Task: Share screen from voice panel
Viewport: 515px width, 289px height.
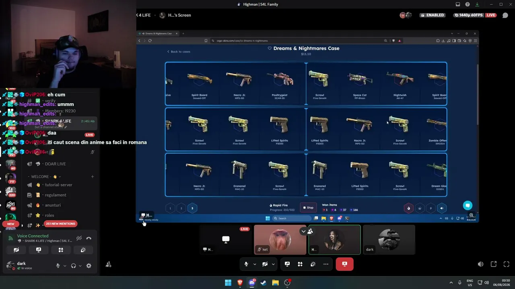Action: click(x=39, y=250)
